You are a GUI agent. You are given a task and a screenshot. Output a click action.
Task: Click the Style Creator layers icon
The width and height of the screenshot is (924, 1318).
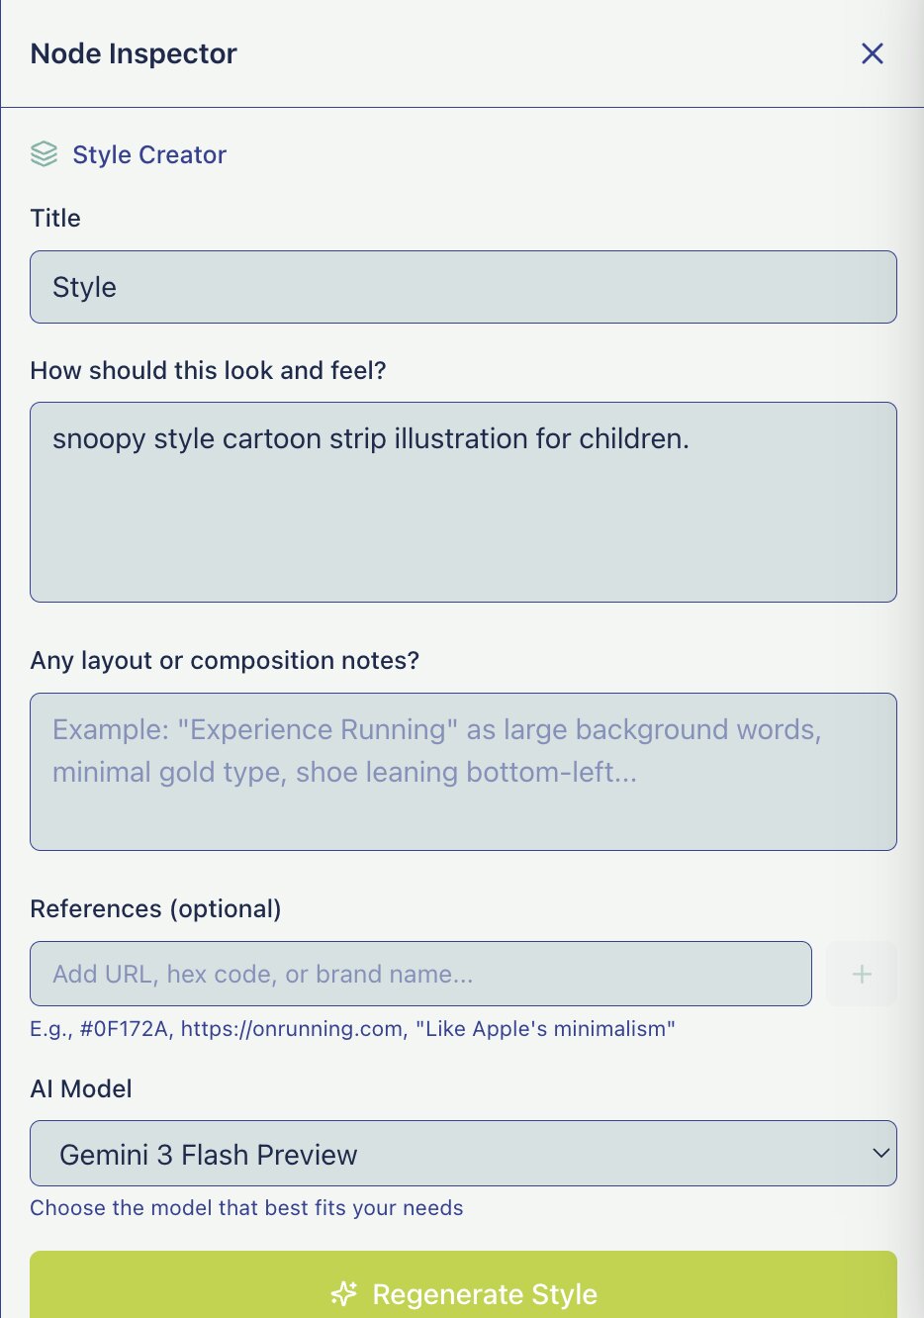coord(44,154)
